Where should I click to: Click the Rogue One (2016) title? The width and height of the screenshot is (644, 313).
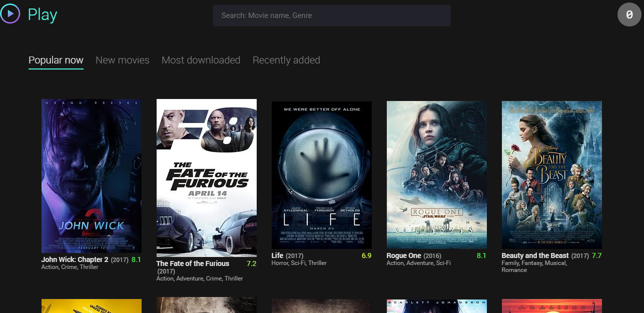[x=413, y=255]
